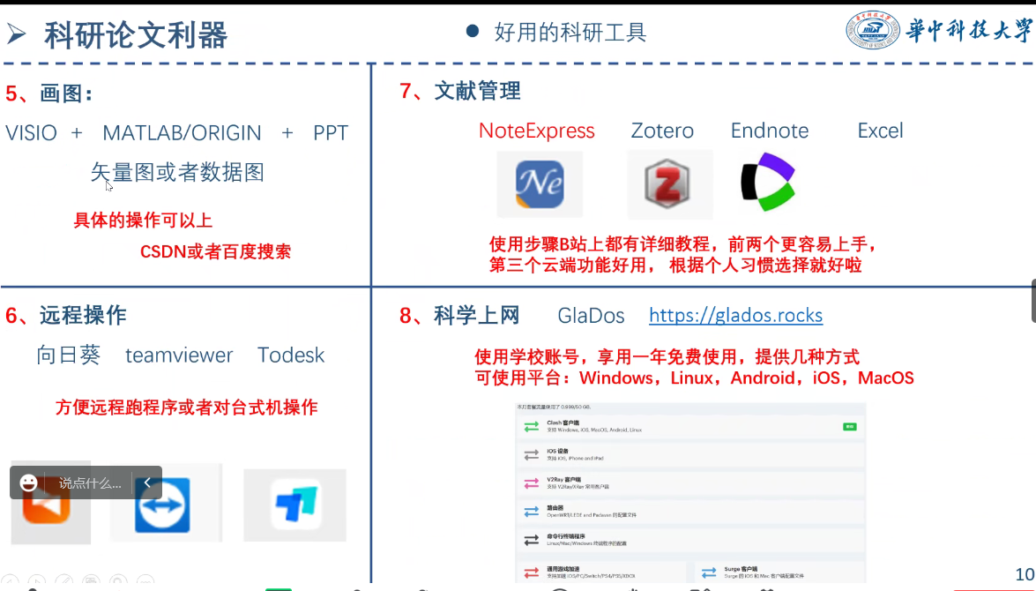
Task: Open the glados.rocks hyperlink
Action: pos(735,316)
